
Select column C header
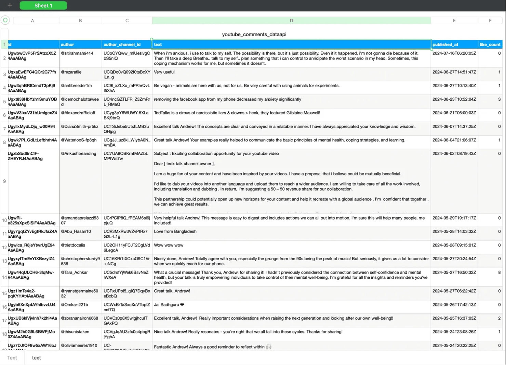tap(127, 21)
